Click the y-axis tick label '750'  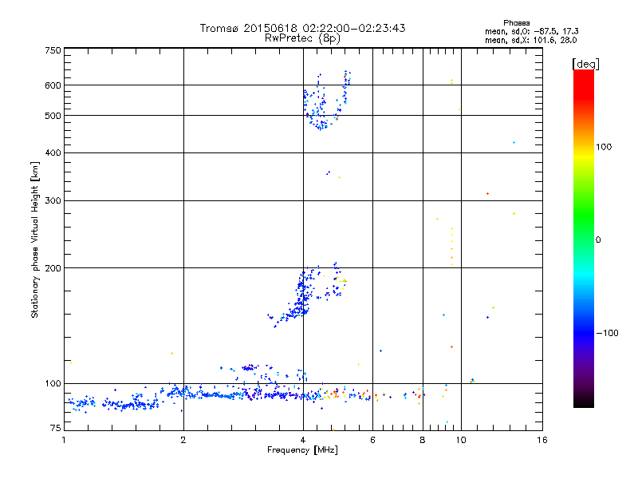53,50
